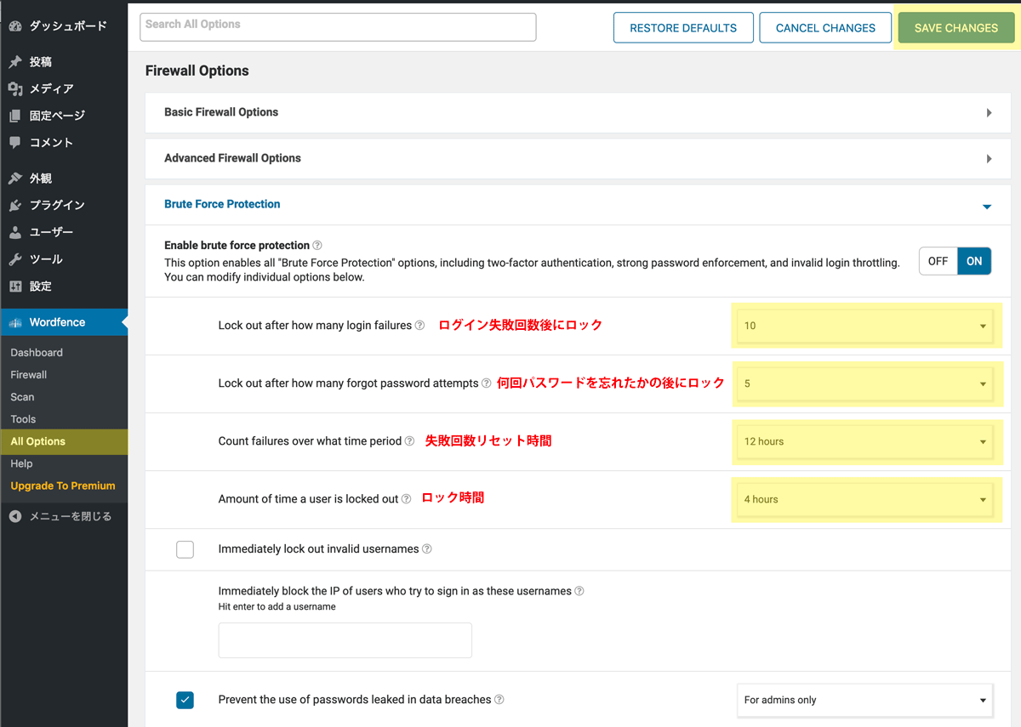Open time period dropdown showing 12 hours
The image size is (1021, 727).
click(865, 441)
